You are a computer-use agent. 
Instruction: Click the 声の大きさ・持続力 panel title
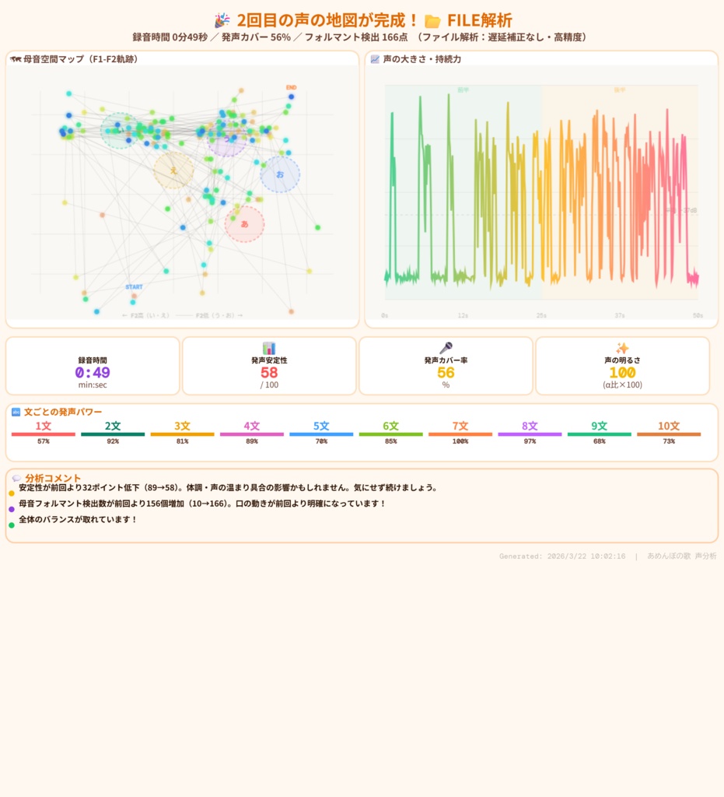point(422,59)
